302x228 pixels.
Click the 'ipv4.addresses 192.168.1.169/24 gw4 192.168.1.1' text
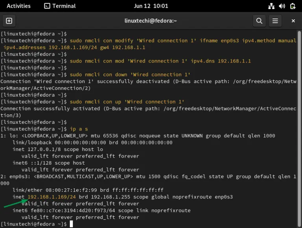(x=74, y=48)
